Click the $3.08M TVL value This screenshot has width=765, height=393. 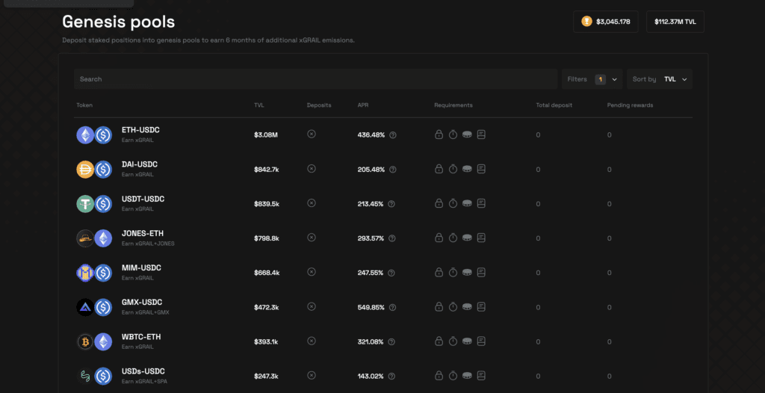pyautogui.click(x=266, y=134)
